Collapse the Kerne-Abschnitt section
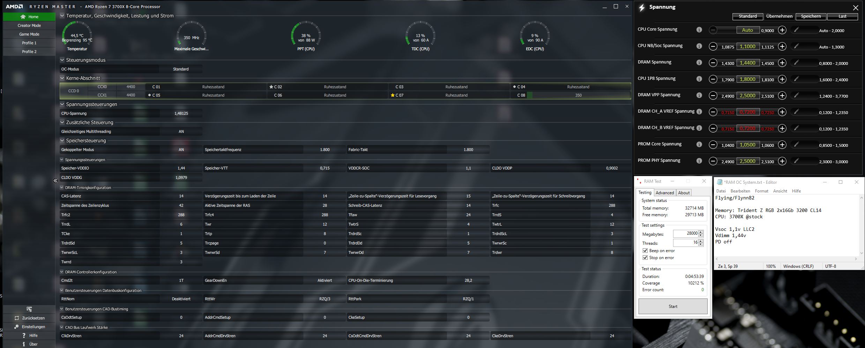Image resolution: width=865 pixels, height=348 pixels. [x=61, y=78]
